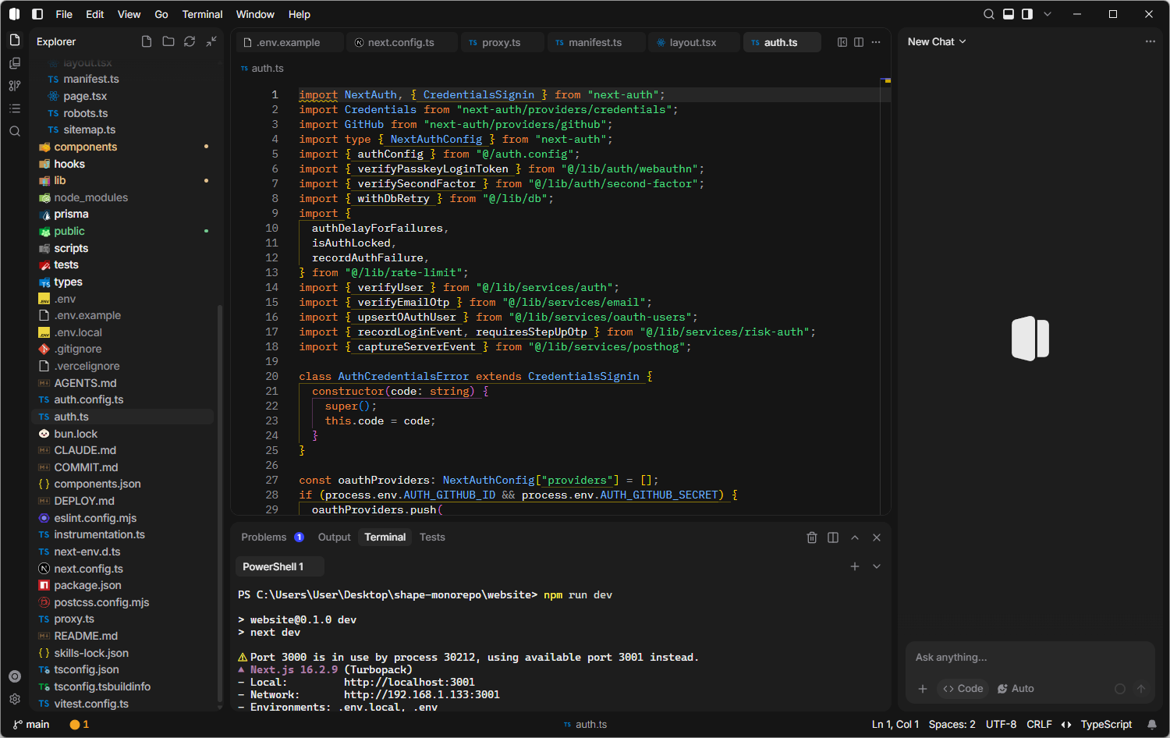
Task: Send the chat message with the arrow icon
Action: click(x=1141, y=689)
